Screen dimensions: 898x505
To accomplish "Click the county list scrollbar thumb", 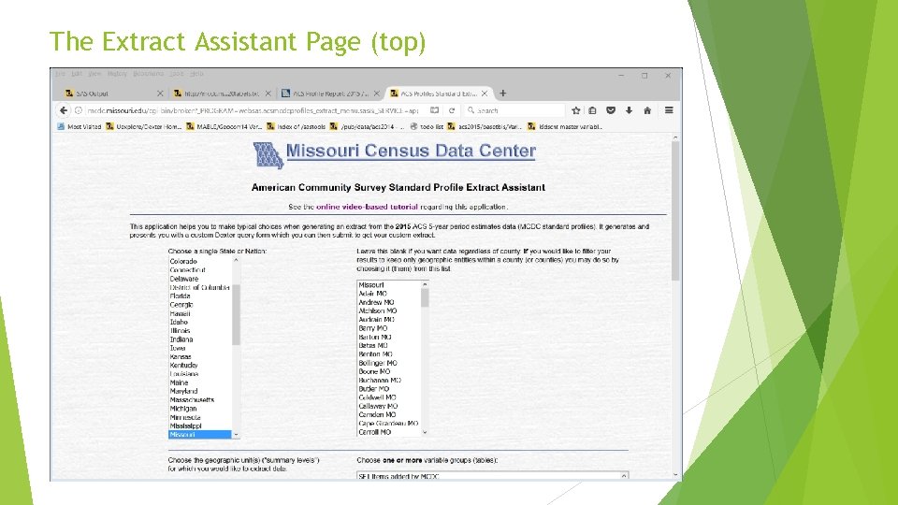I will 425,297.
